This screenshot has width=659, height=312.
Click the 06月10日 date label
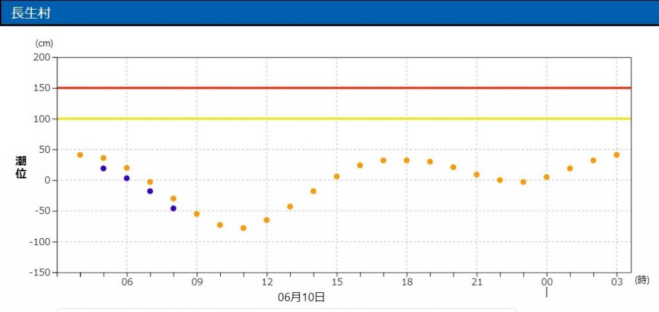[x=301, y=297]
